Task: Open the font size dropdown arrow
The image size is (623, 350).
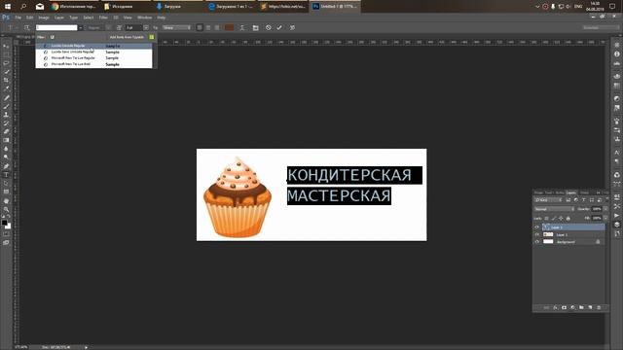Action: (x=146, y=28)
